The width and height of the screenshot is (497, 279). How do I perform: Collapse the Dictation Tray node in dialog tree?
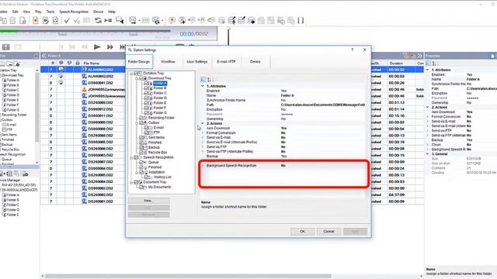click(131, 74)
